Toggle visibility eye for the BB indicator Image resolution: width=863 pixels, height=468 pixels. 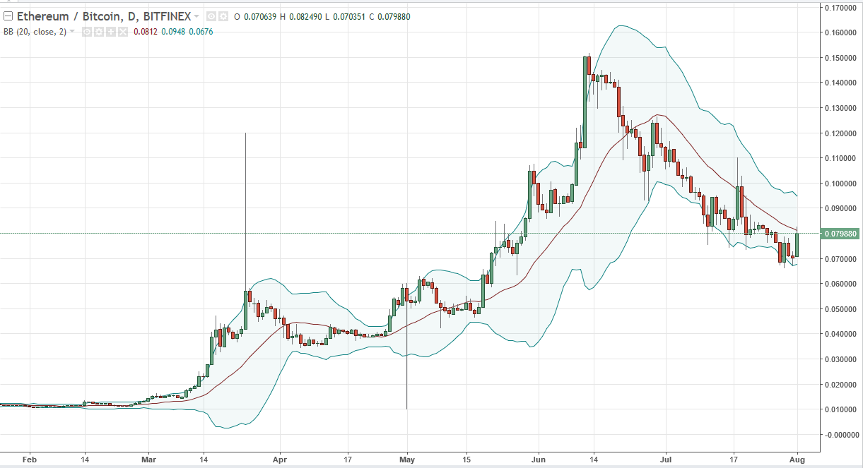pos(87,32)
